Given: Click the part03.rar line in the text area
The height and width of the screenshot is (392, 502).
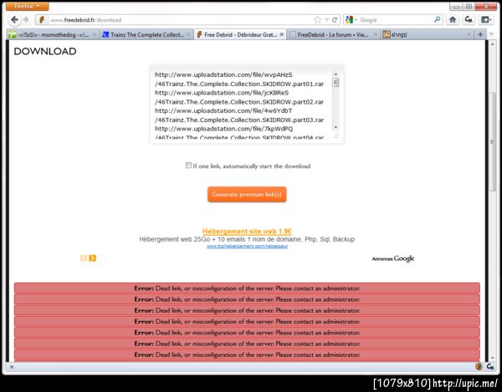Looking at the screenshot, I should [x=239, y=120].
